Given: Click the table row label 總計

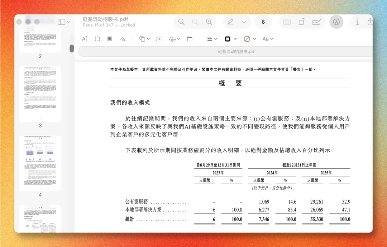Looking at the screenshot, I should pos(130,219).
